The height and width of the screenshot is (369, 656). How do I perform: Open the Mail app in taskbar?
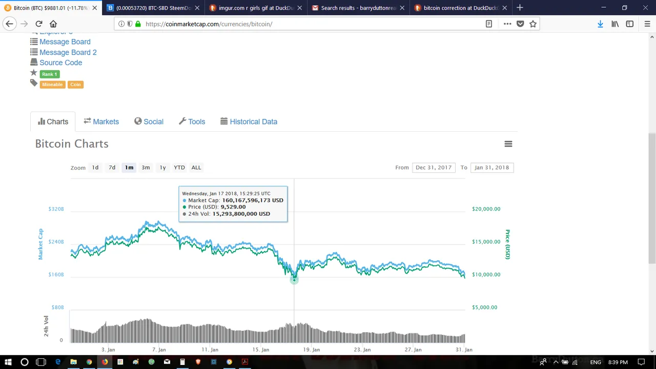[x=167, y=362]
